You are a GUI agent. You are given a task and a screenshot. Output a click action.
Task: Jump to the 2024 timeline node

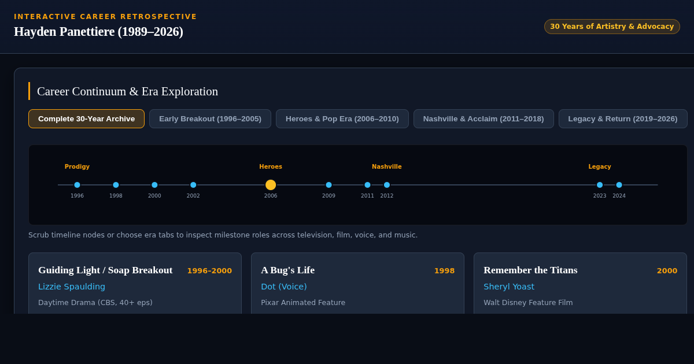(619, 185)
